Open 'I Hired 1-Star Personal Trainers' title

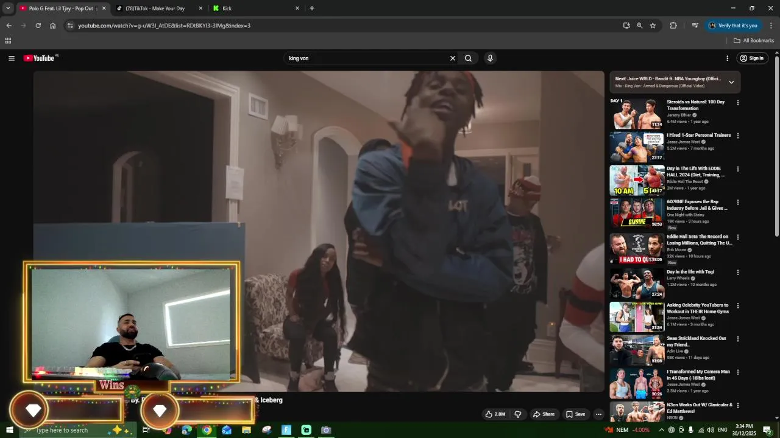[x=698, y=135]
